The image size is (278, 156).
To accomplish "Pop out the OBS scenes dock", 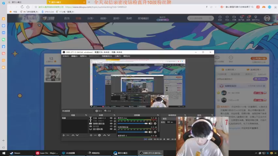I will (x=86, y=115).
